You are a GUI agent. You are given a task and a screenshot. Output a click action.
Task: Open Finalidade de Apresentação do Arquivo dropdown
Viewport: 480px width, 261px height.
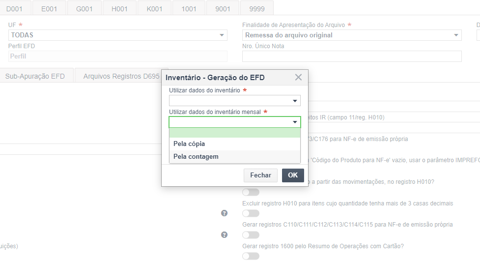(352, 35)
